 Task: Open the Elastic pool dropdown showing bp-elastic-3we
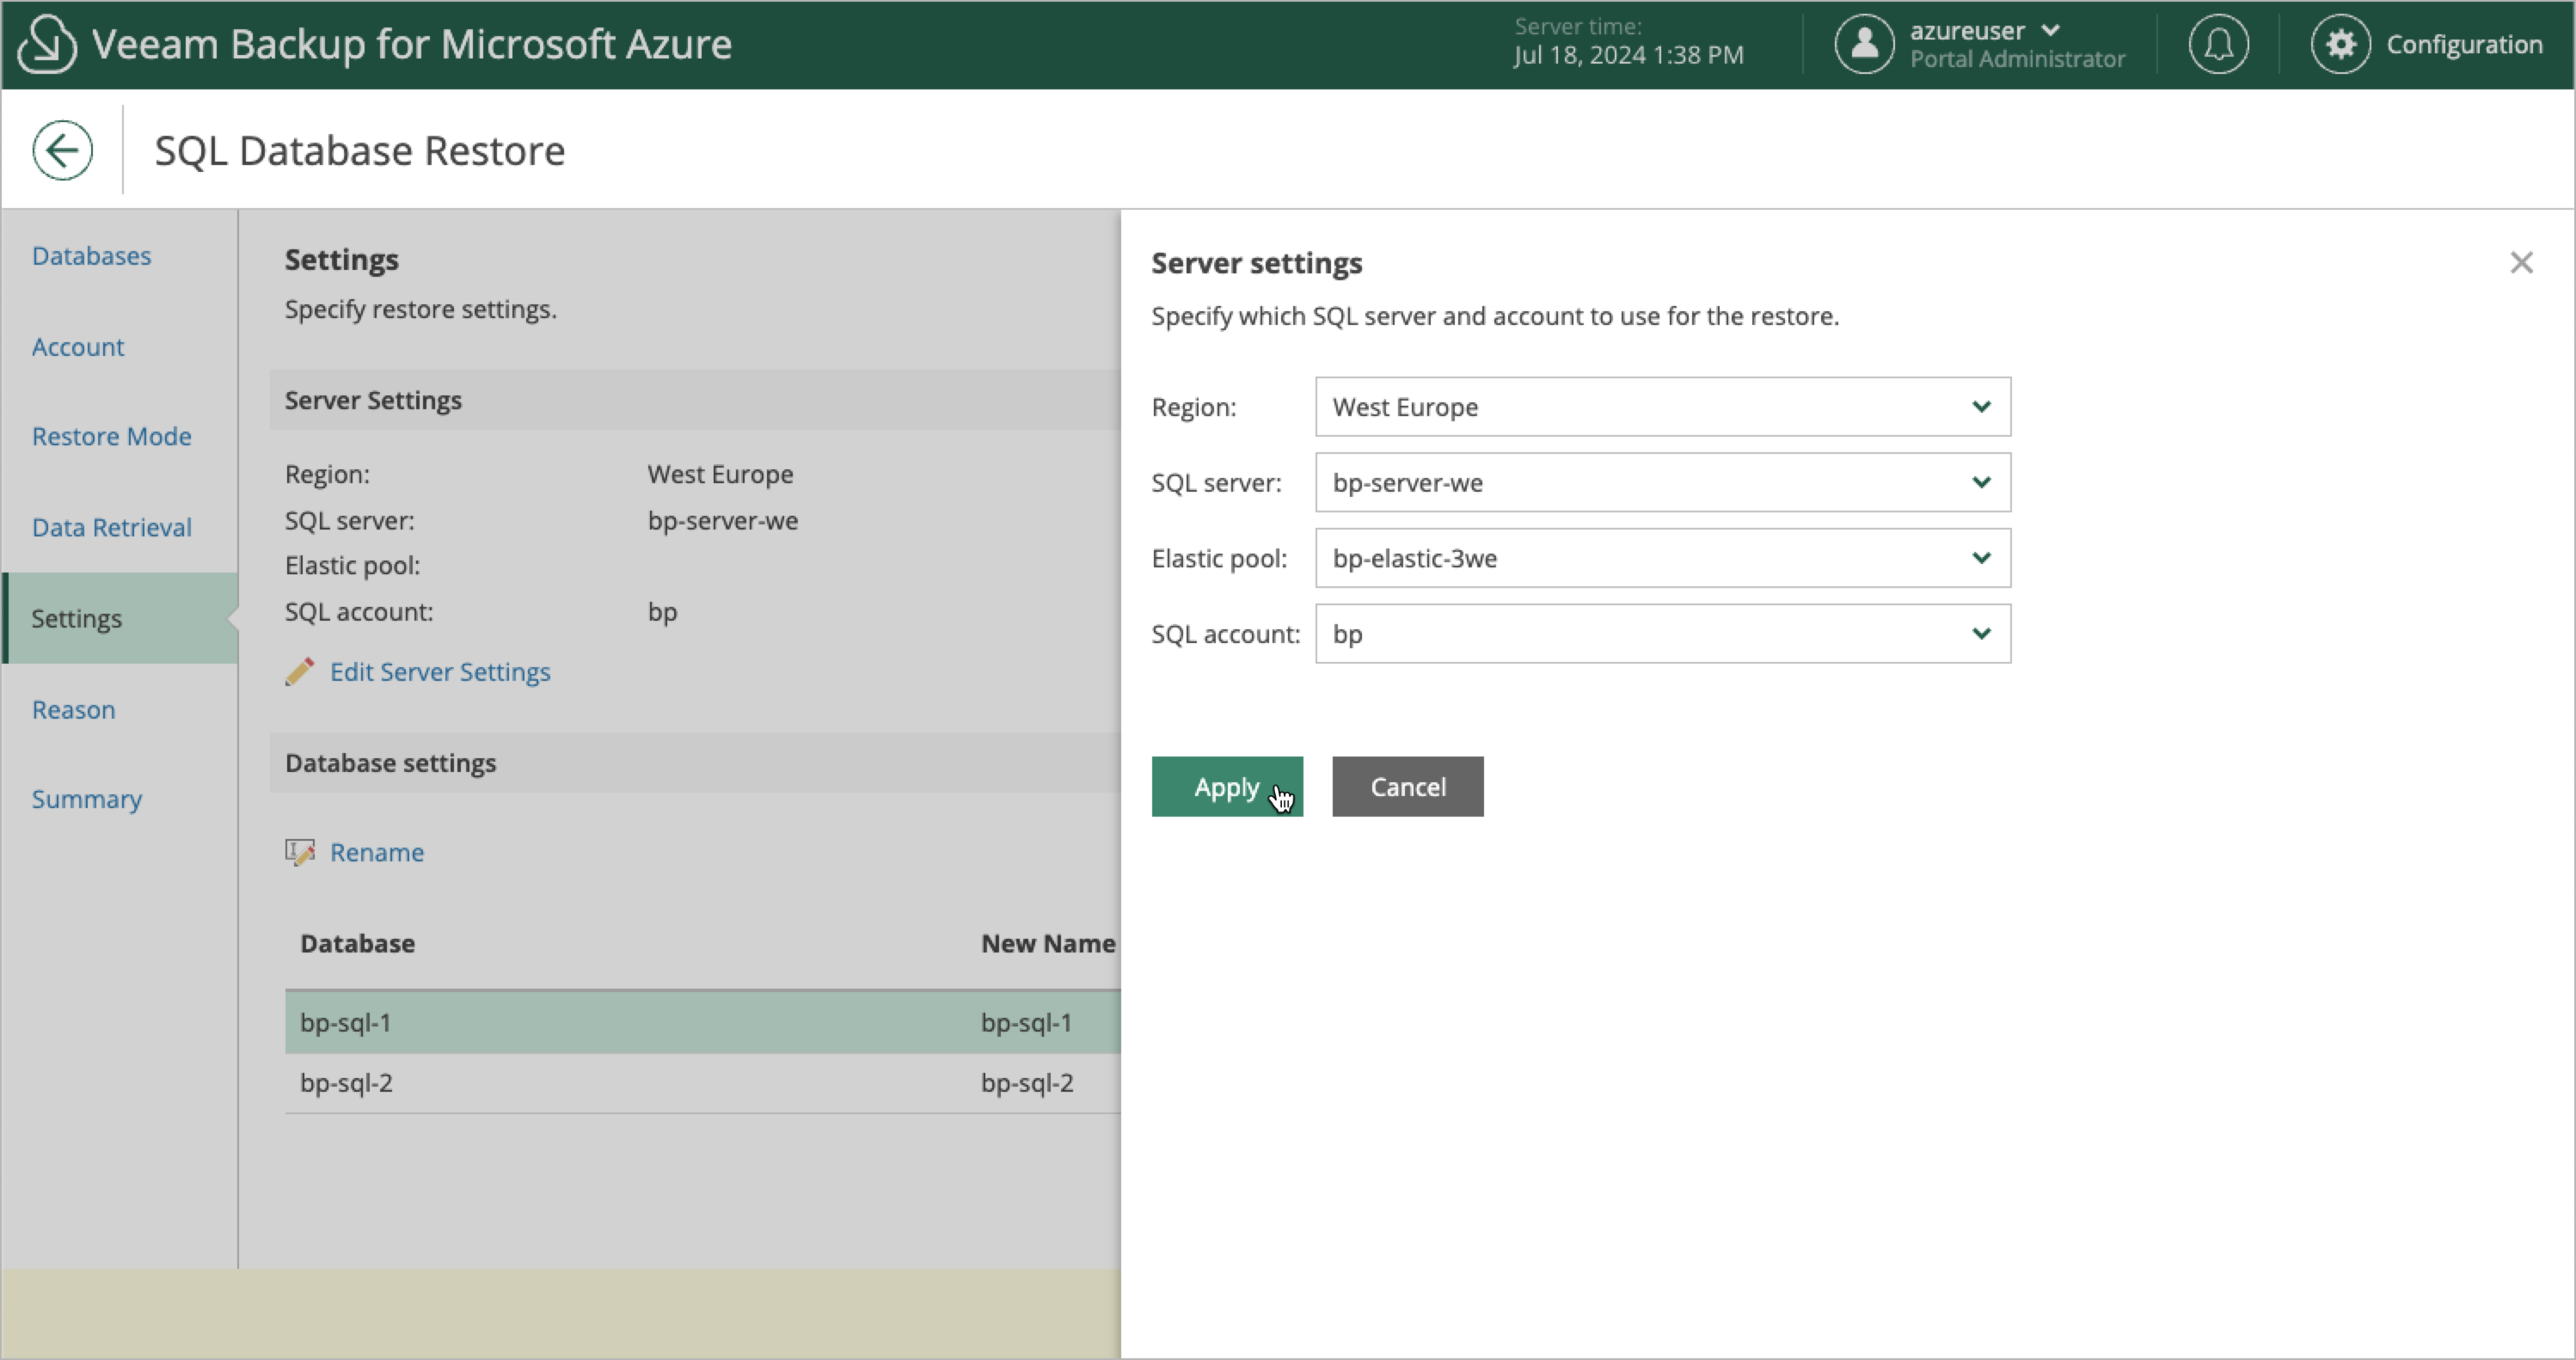[1662, 558]
